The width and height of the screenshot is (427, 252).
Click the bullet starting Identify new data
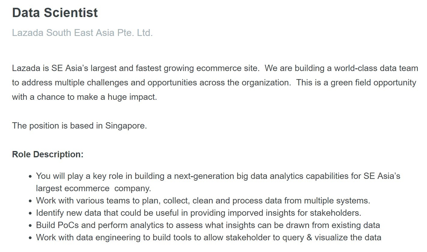coord(198,213)
